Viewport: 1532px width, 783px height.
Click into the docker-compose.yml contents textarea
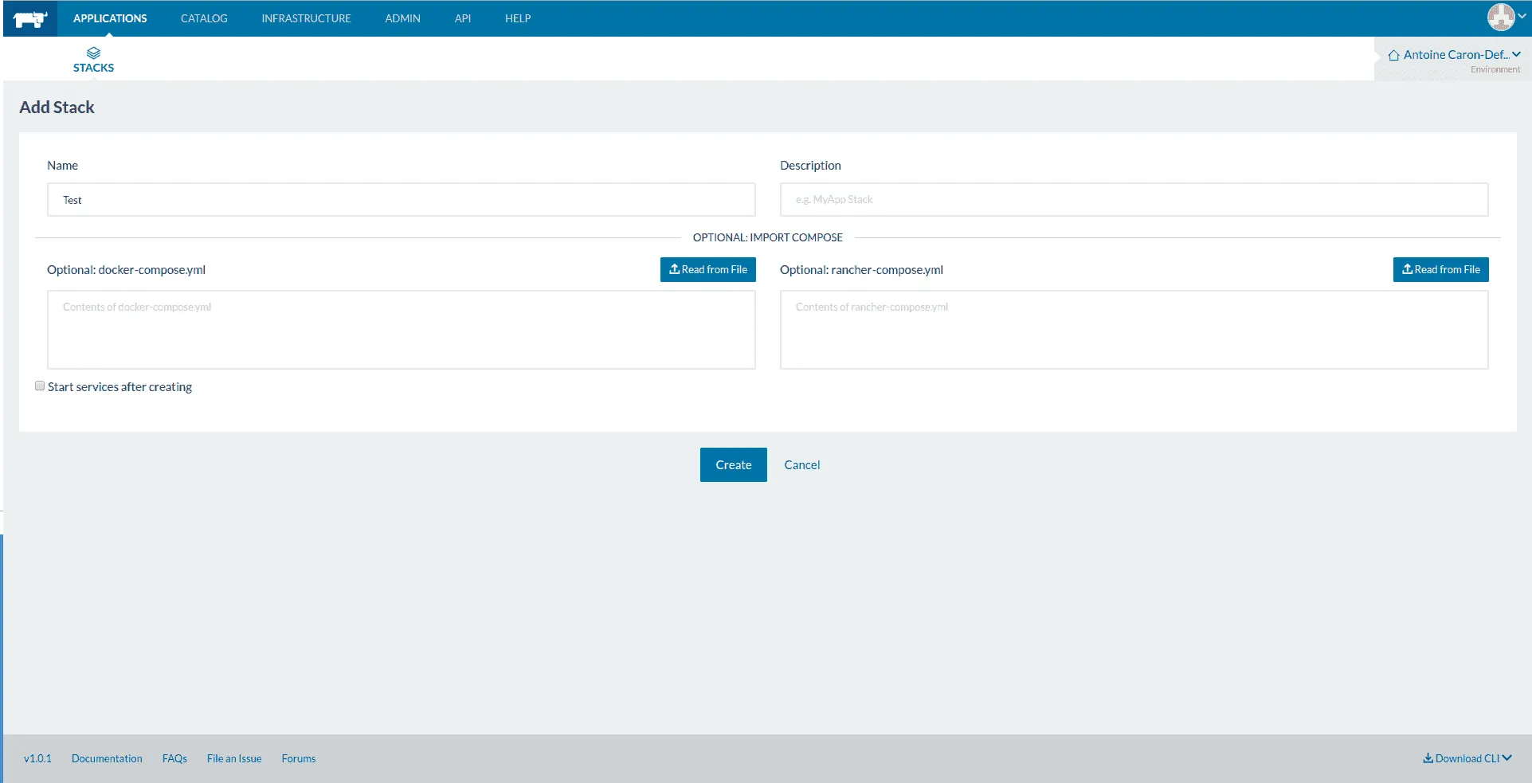401,330
